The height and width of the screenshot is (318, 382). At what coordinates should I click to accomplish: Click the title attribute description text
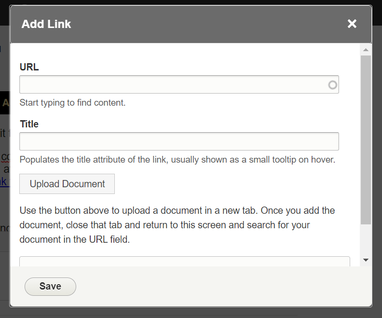(x=177, y=159)
